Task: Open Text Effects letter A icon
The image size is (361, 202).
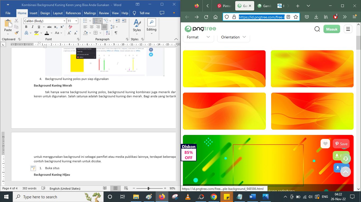Action: tap(26, 33)
